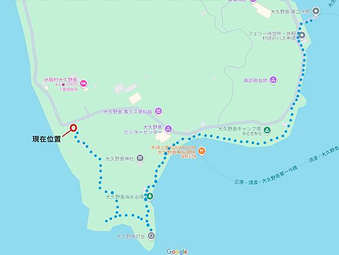
Task: Select the 大久野島キャンプ場 label text
Action: (x=240, y=129)
